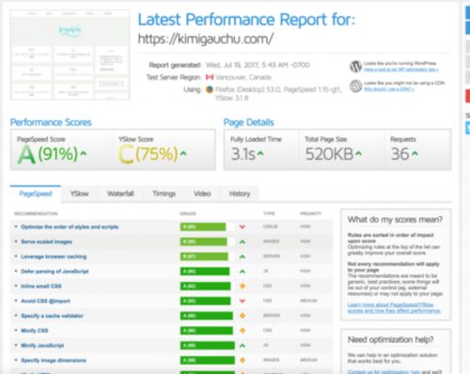Expand the Leverage browser caching recommendation
This screenshot has width=470, height=374.
pos(54,257)
